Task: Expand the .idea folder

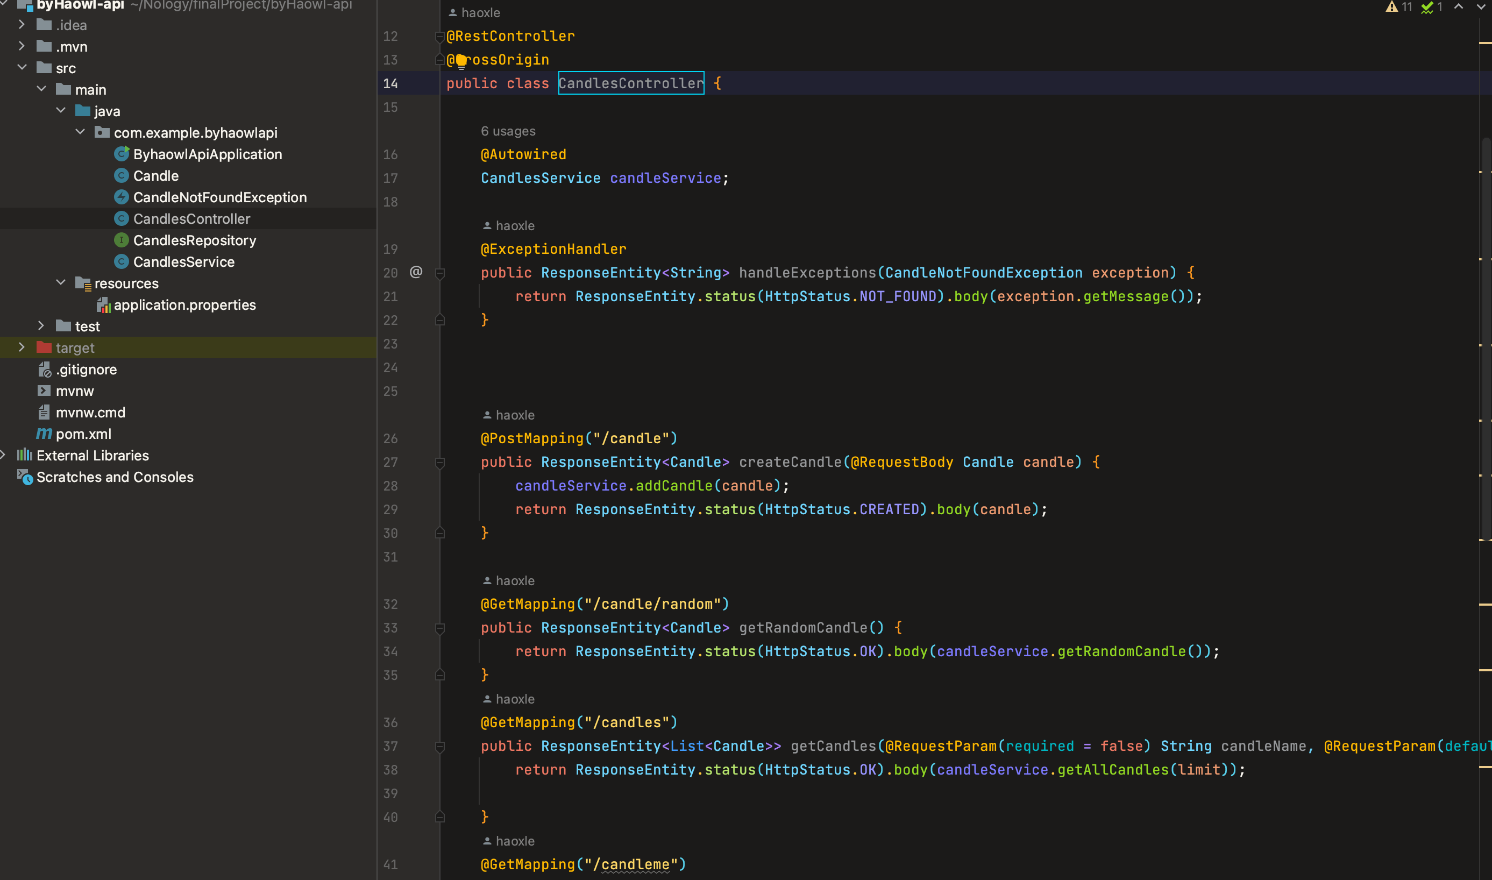Action: coord(22,25)
